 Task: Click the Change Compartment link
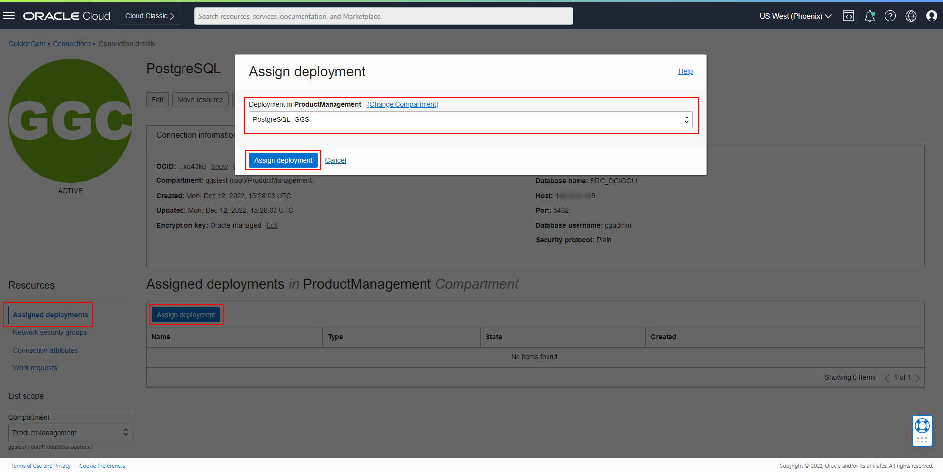pyautogui.click(x=402, y=104)
